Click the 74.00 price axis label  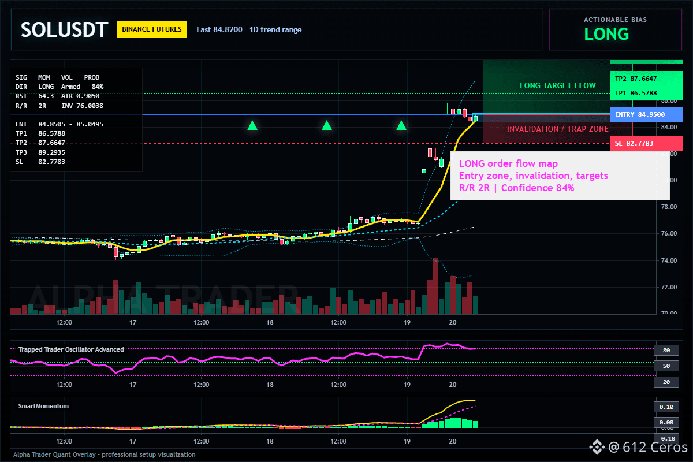669,260
